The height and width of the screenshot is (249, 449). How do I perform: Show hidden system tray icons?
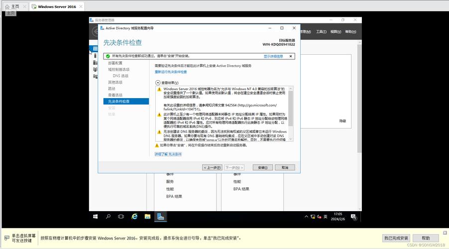pos(306,217)
